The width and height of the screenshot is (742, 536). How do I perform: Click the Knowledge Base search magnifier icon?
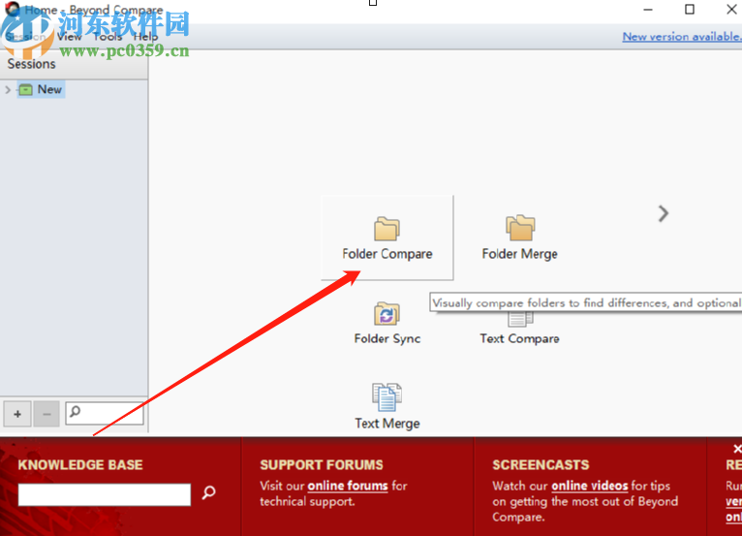[x=208, y=492]
